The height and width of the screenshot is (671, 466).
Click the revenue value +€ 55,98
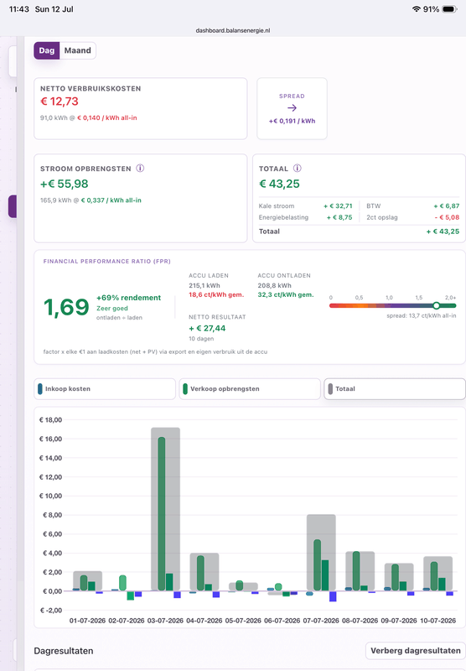click(65, 184)
